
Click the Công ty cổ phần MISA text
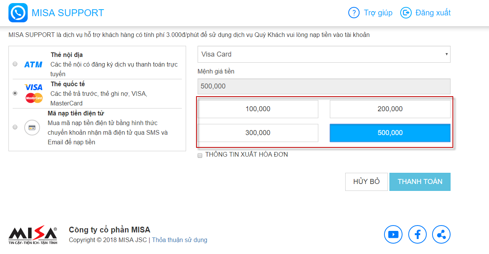click(110, 230)
